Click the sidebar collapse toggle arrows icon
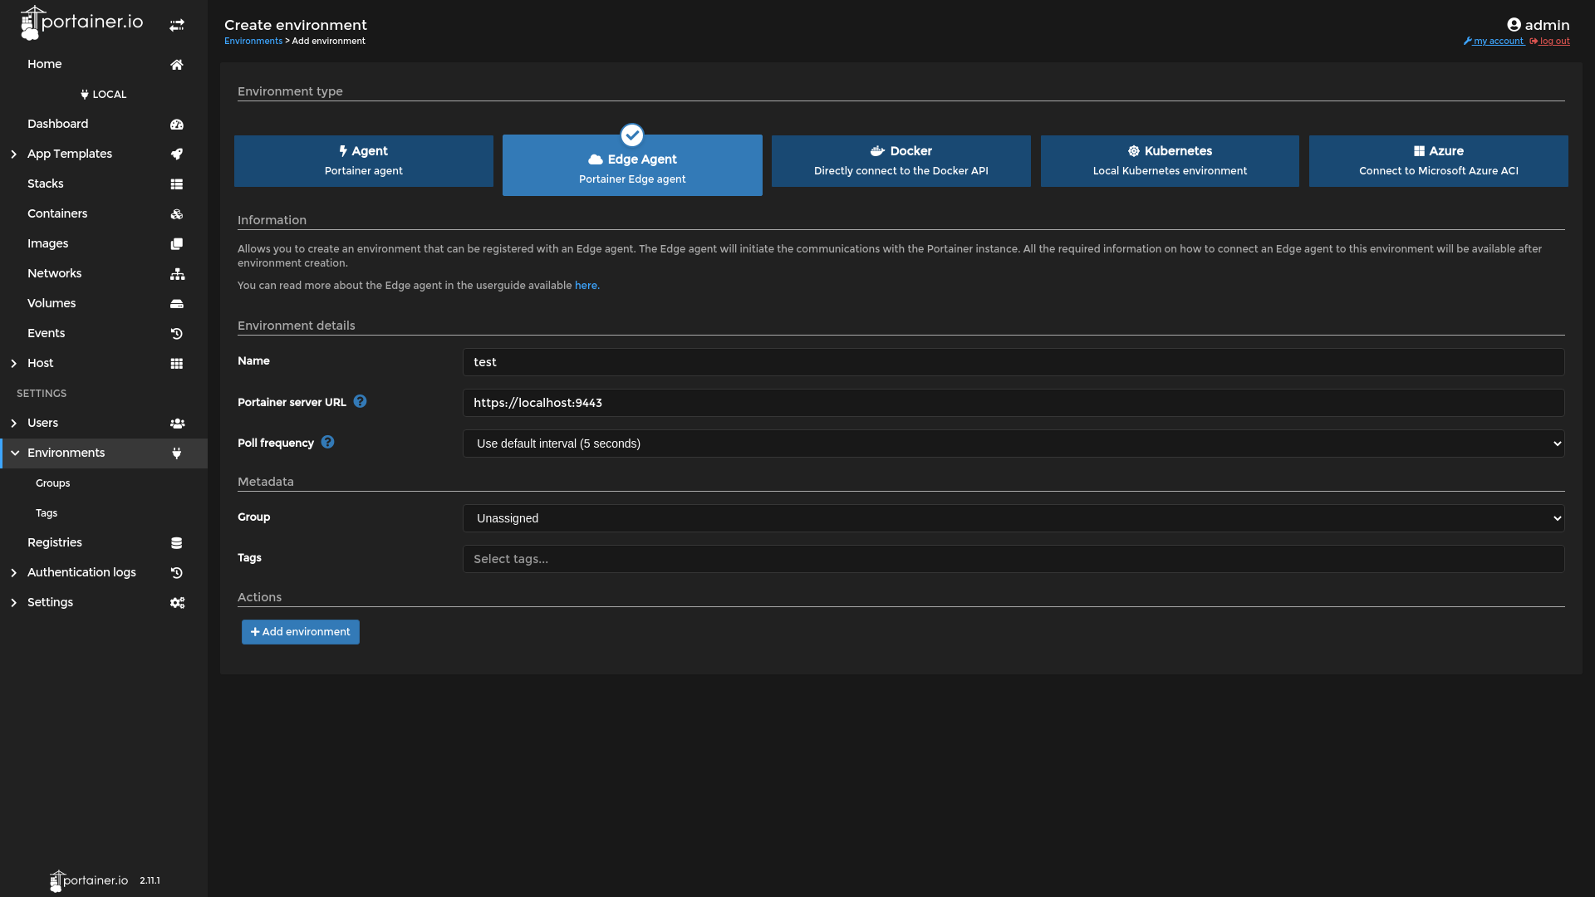 pos(177,26)
